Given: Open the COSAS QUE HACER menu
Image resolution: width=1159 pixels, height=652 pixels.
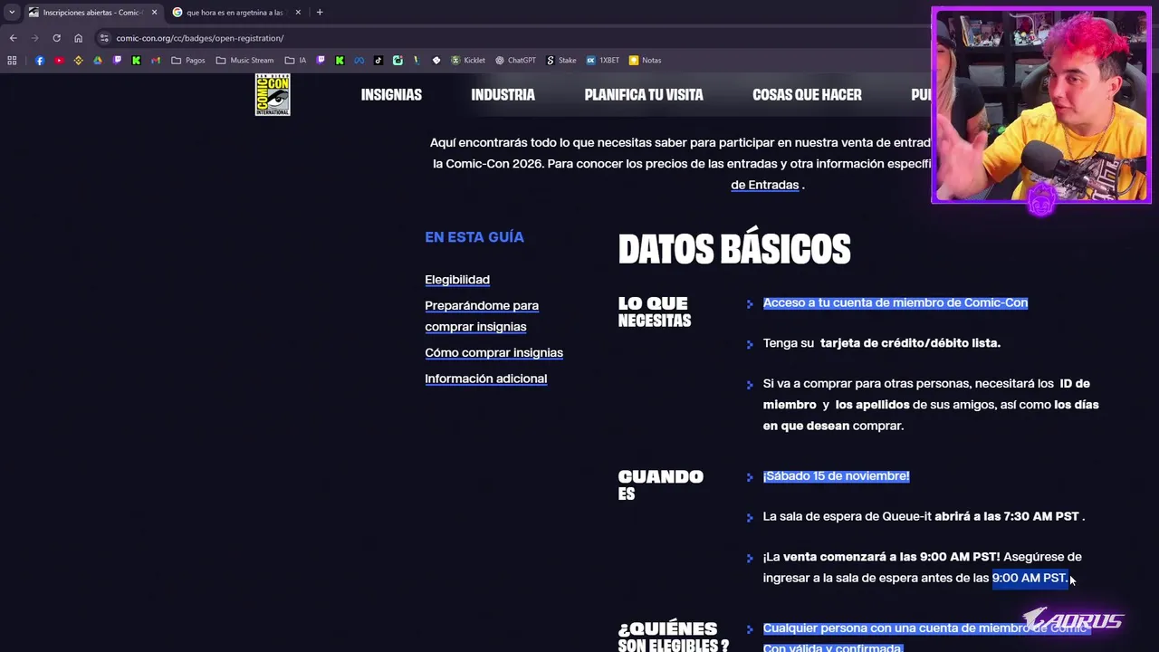Looking at the screenshot, I should [807, 94].
